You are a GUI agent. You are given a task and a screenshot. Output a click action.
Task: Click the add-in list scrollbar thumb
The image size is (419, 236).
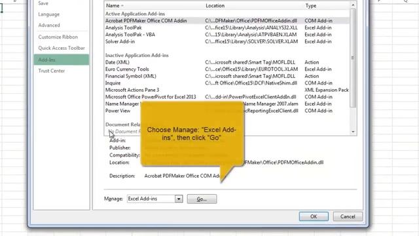point(353,58)
